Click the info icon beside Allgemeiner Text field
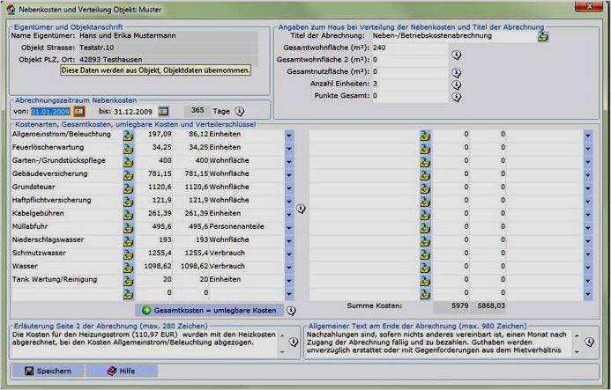The image size is (611, 390). coord(589,342)
